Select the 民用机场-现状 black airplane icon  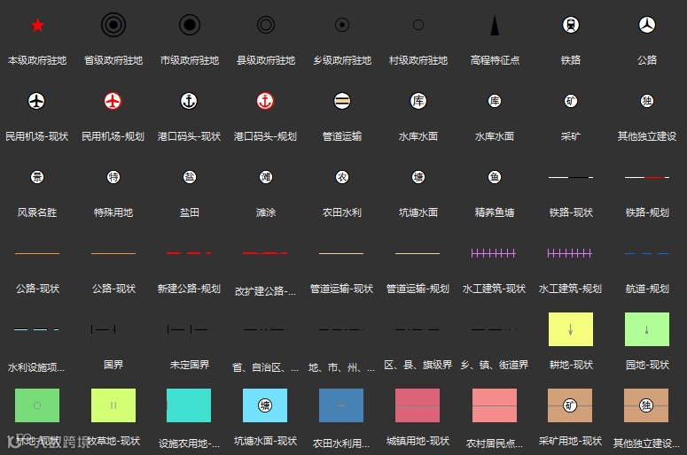(x=36, y=101)
